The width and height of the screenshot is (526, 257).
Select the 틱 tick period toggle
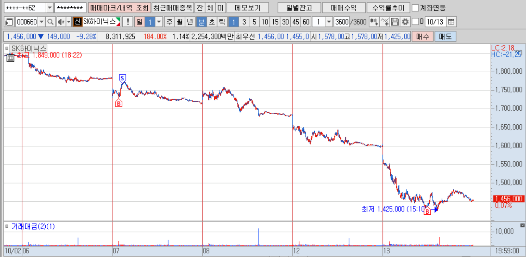point(222,22)
